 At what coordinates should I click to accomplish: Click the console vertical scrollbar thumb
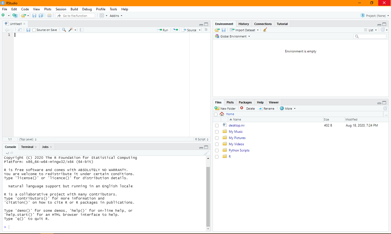pos(208,197)
